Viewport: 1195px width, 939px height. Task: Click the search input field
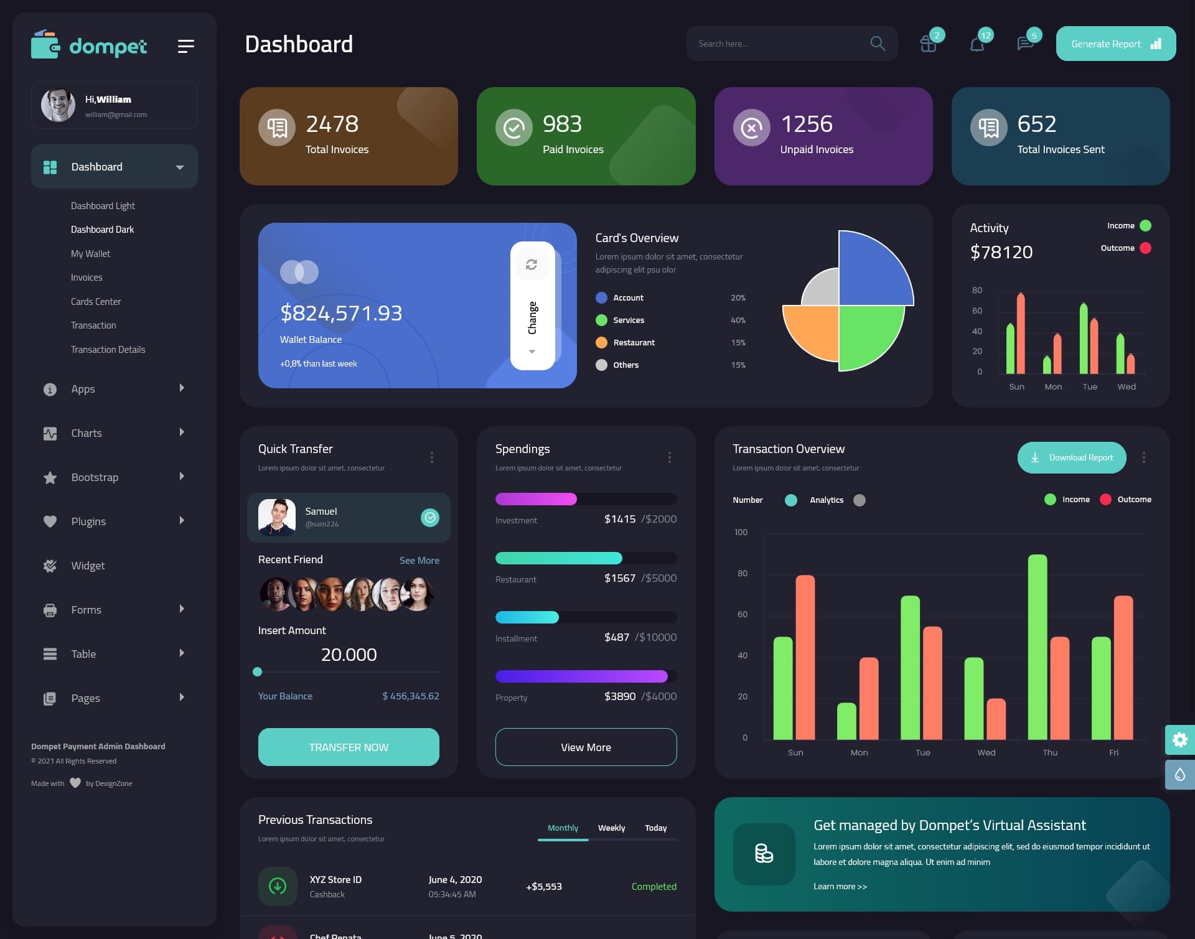tap(776, 43)
